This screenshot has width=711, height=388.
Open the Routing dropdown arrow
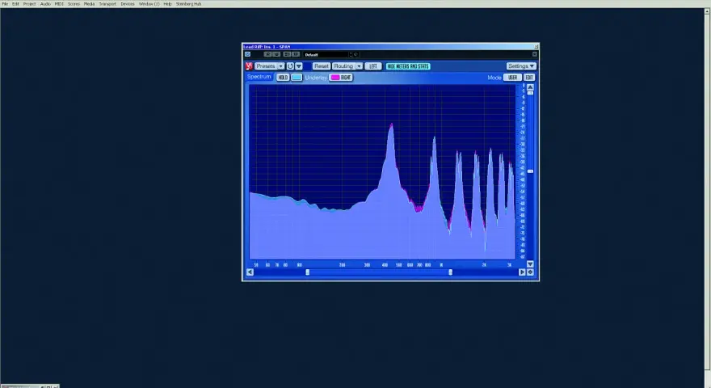(x=359, y=66)
